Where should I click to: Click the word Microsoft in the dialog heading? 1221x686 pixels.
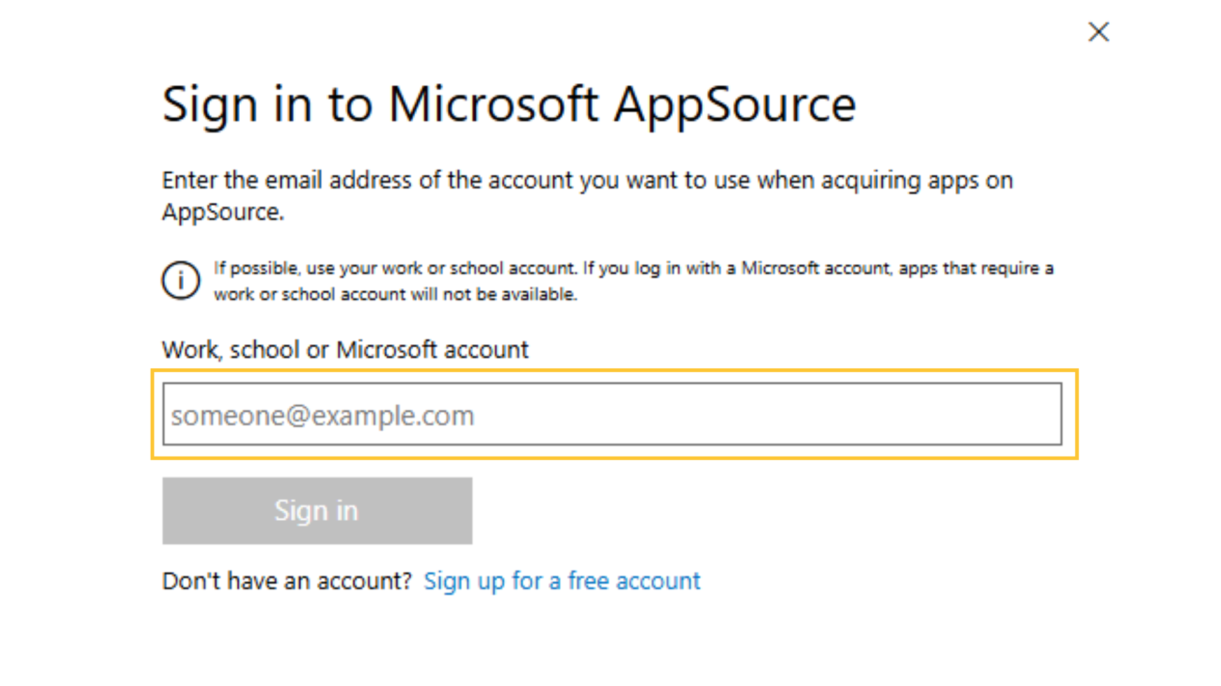point(493,104)
